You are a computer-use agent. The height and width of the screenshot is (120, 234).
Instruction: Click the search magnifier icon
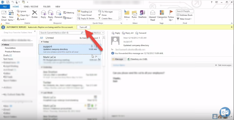pos(82,33)
